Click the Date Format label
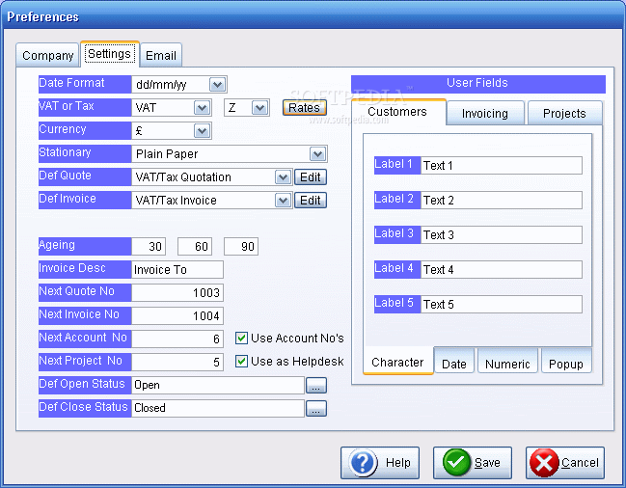This screenshot has height=488, width=626. tap(85, 84)
